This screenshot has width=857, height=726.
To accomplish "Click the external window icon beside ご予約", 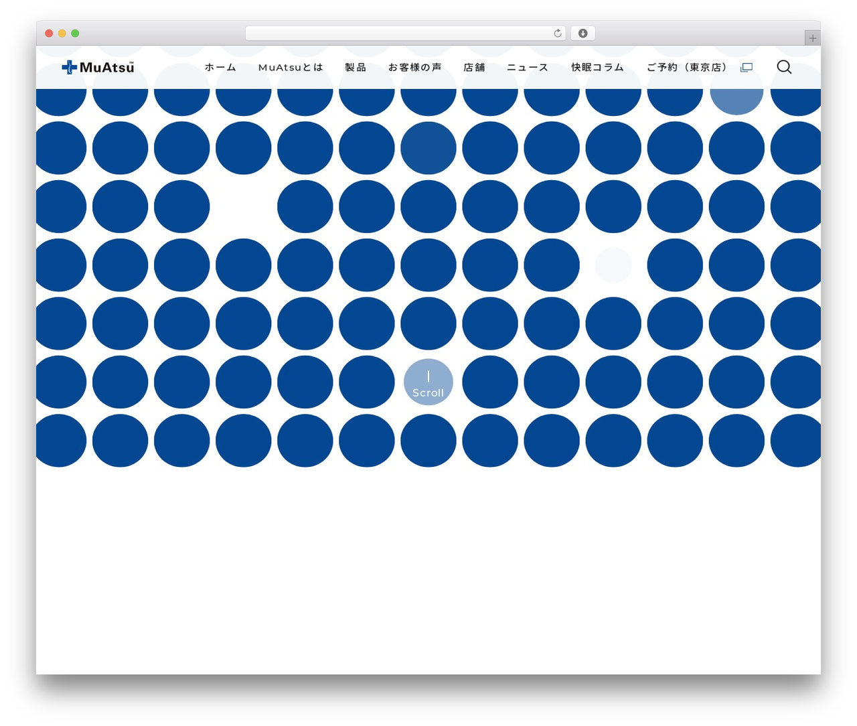I will [x=747, y=68].
